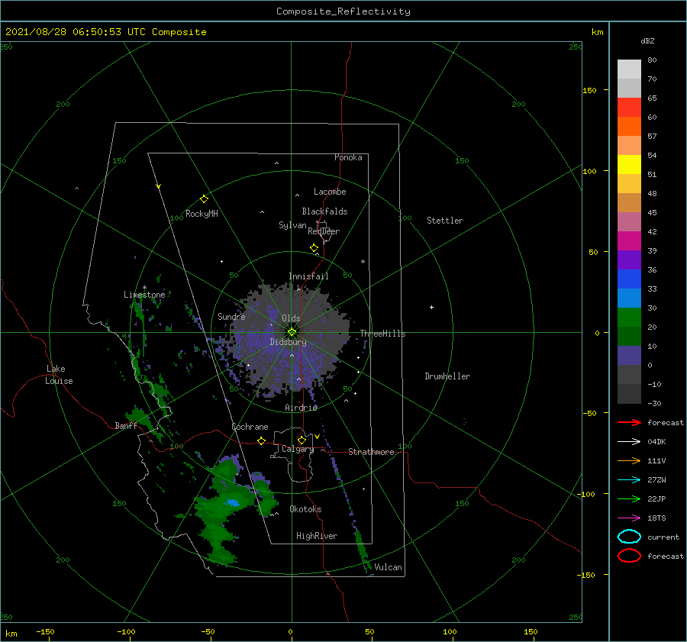Click the cyan current ellipse icon
This screenshot has width=687, height=642.
click(629, 537)
